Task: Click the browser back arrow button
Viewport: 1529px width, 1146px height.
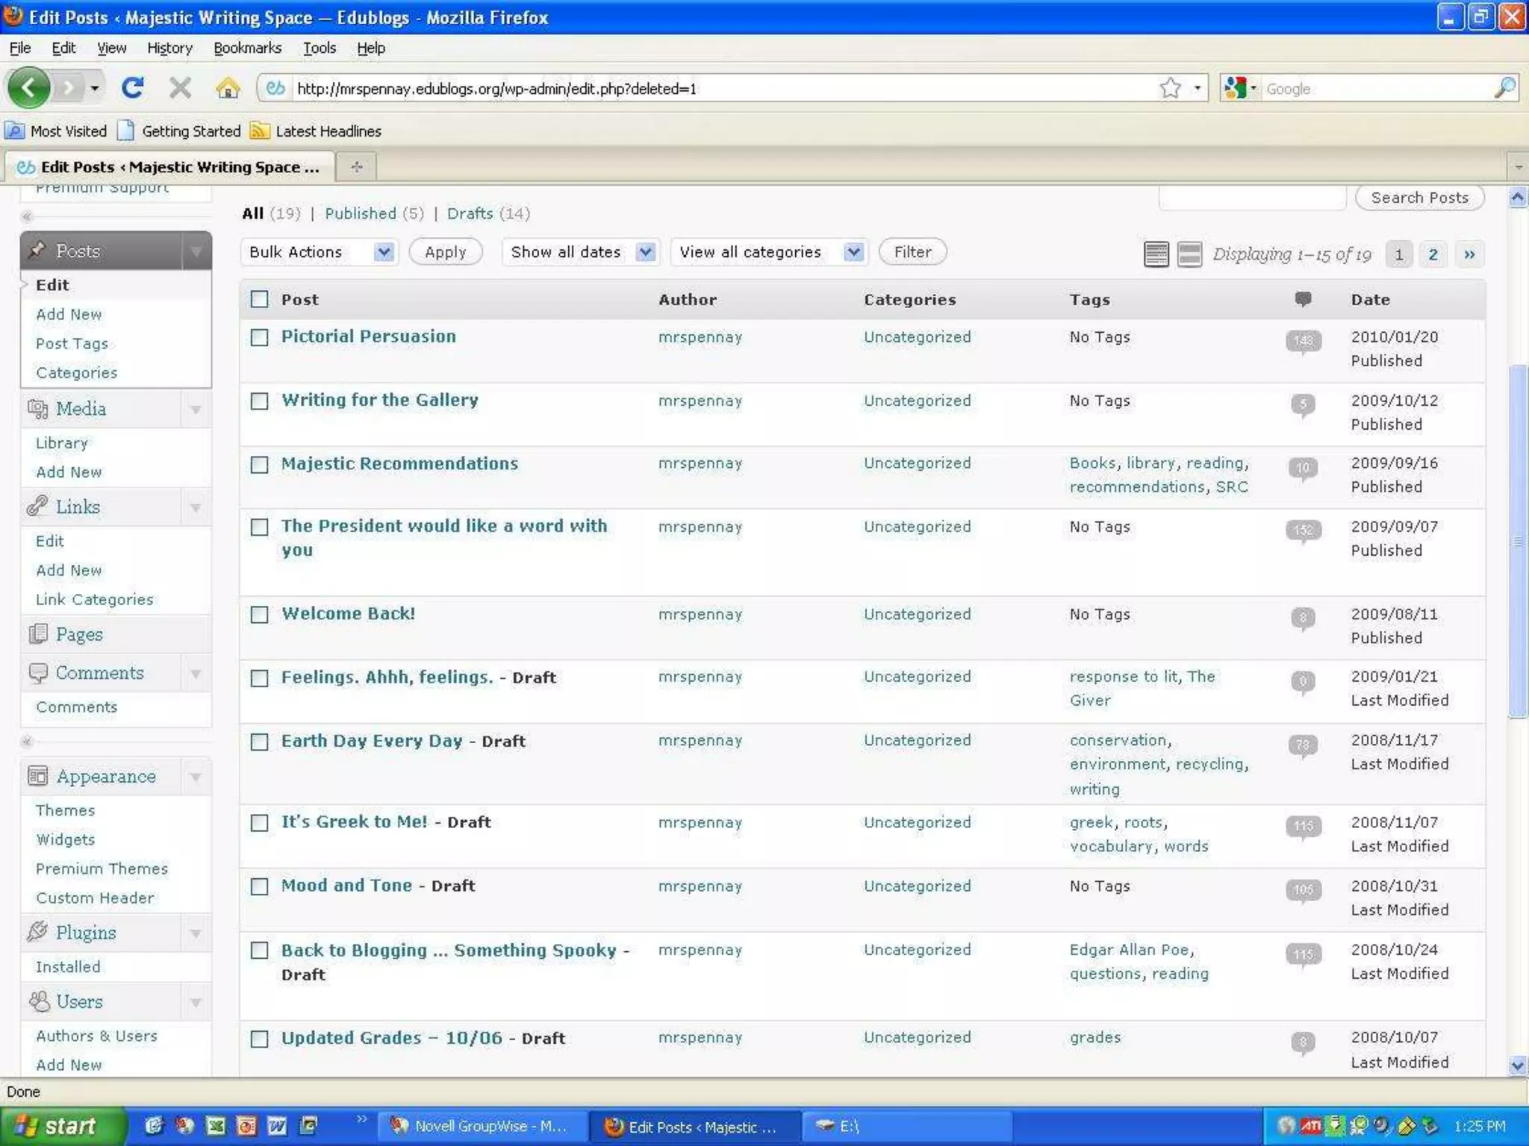Action: click(x=28, y=88)
